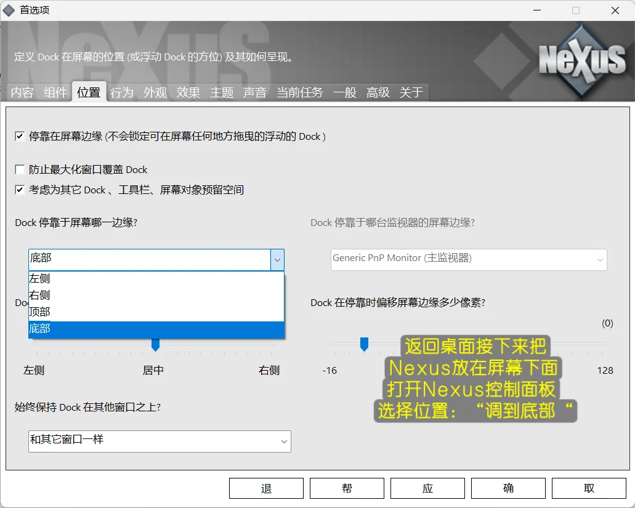Open the 高级 tab
635x508 pixels.
click(378, 92)
